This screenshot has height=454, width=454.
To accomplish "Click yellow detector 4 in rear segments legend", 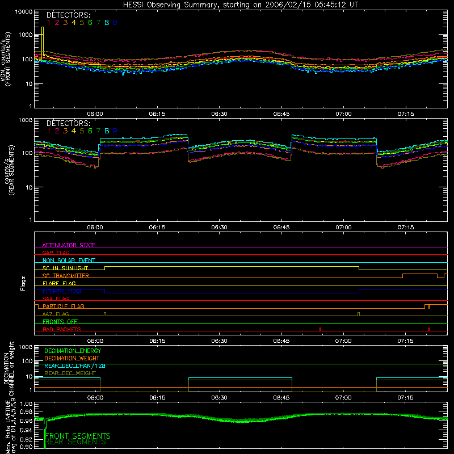I will pyautogui.click(x=74, y=131).
